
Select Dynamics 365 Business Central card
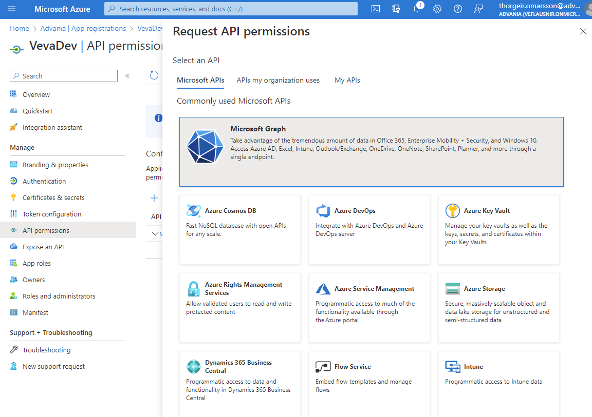pos(240,384)
